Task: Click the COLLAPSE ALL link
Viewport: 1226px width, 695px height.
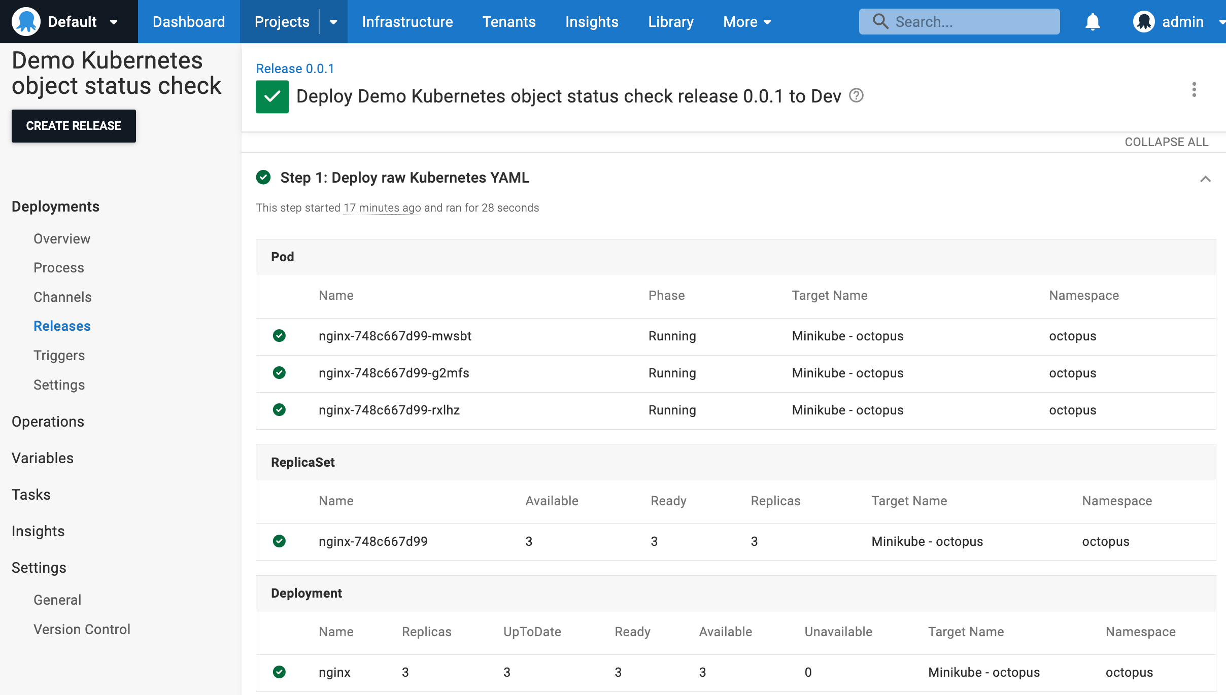Action: 1166,142
